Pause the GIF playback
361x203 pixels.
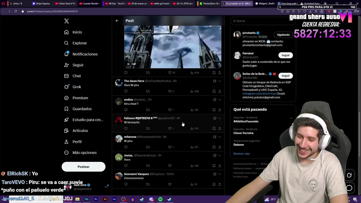[x=128, y=64]
